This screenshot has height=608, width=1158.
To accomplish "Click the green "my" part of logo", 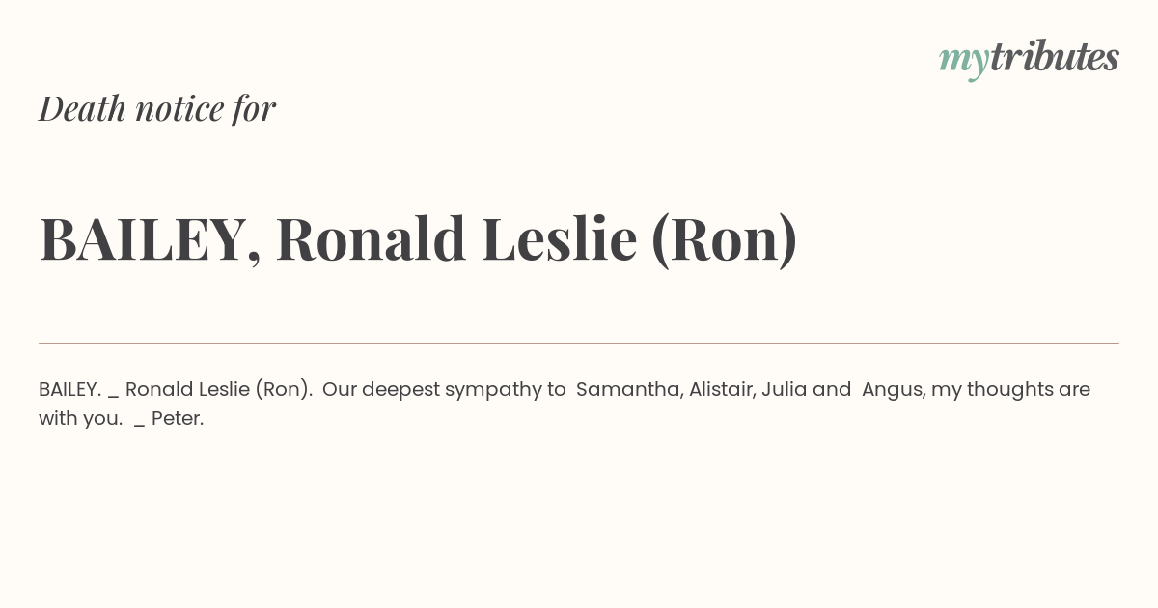I will 963,62.
